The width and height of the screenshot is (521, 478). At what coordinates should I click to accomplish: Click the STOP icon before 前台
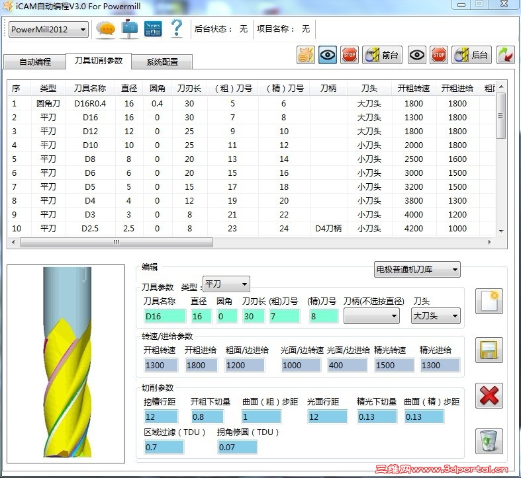coord(350,55)
